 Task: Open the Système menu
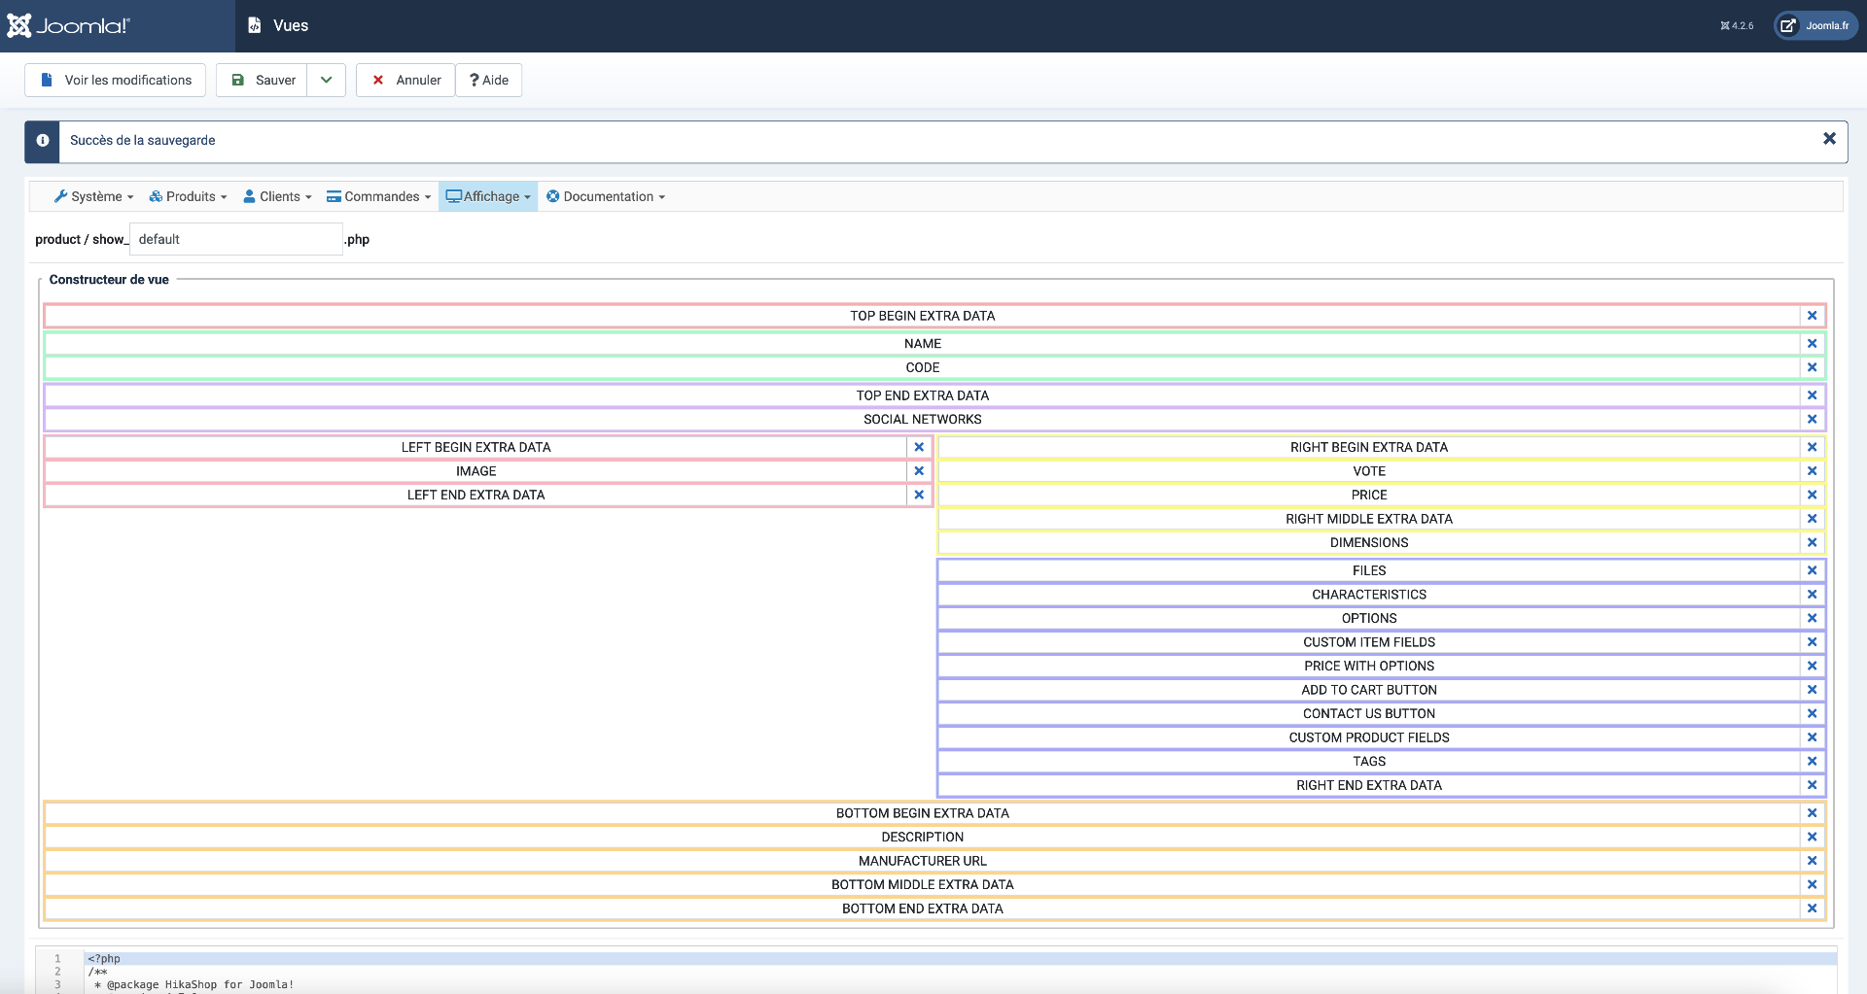[94, 197]
